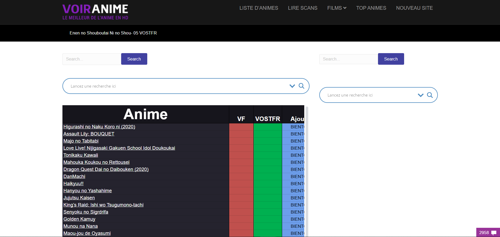The image size is (500, 237).
Task: Open Golden Kamuy anime page
Action: (x=79, y=219)
